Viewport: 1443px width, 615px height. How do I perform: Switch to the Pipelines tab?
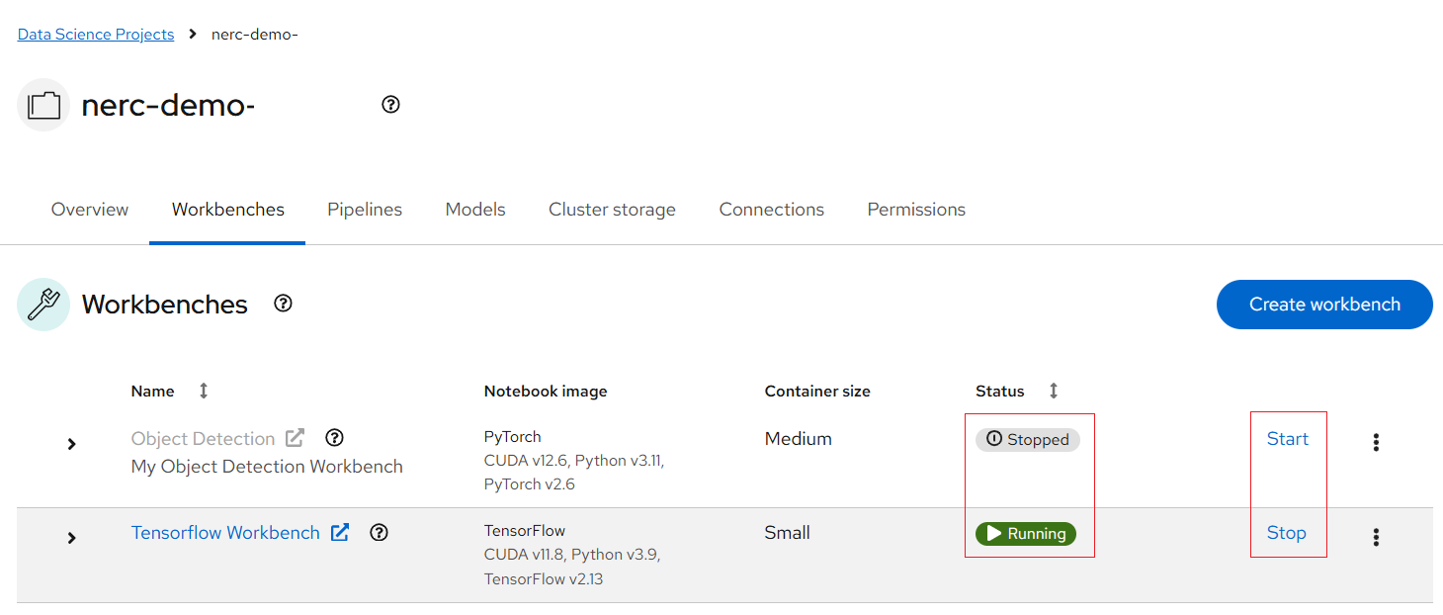point(365,210)
